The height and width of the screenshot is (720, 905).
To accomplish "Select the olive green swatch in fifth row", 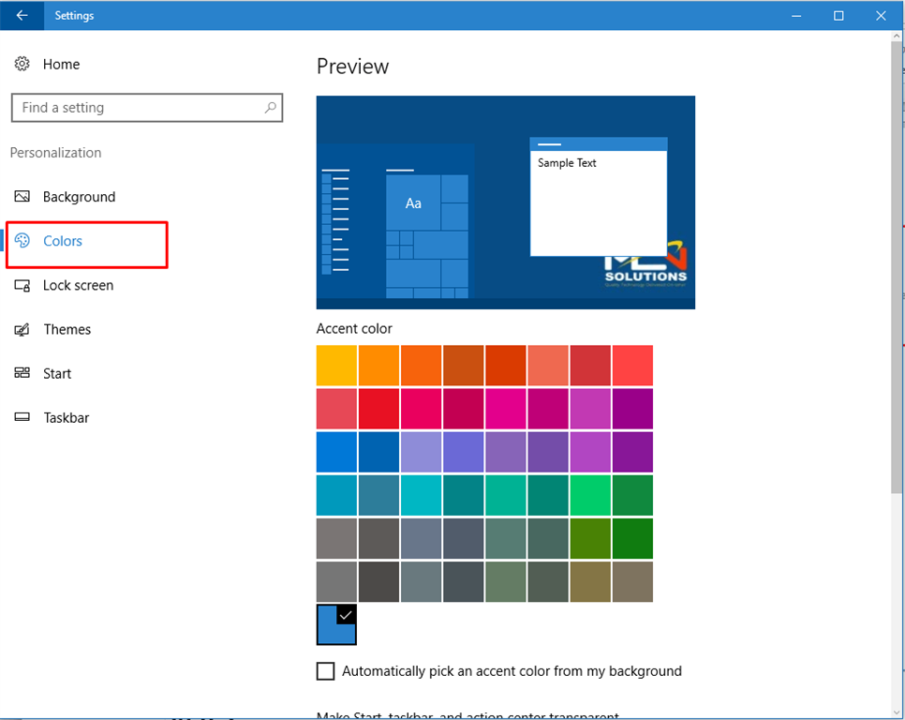I will [590, 539].
